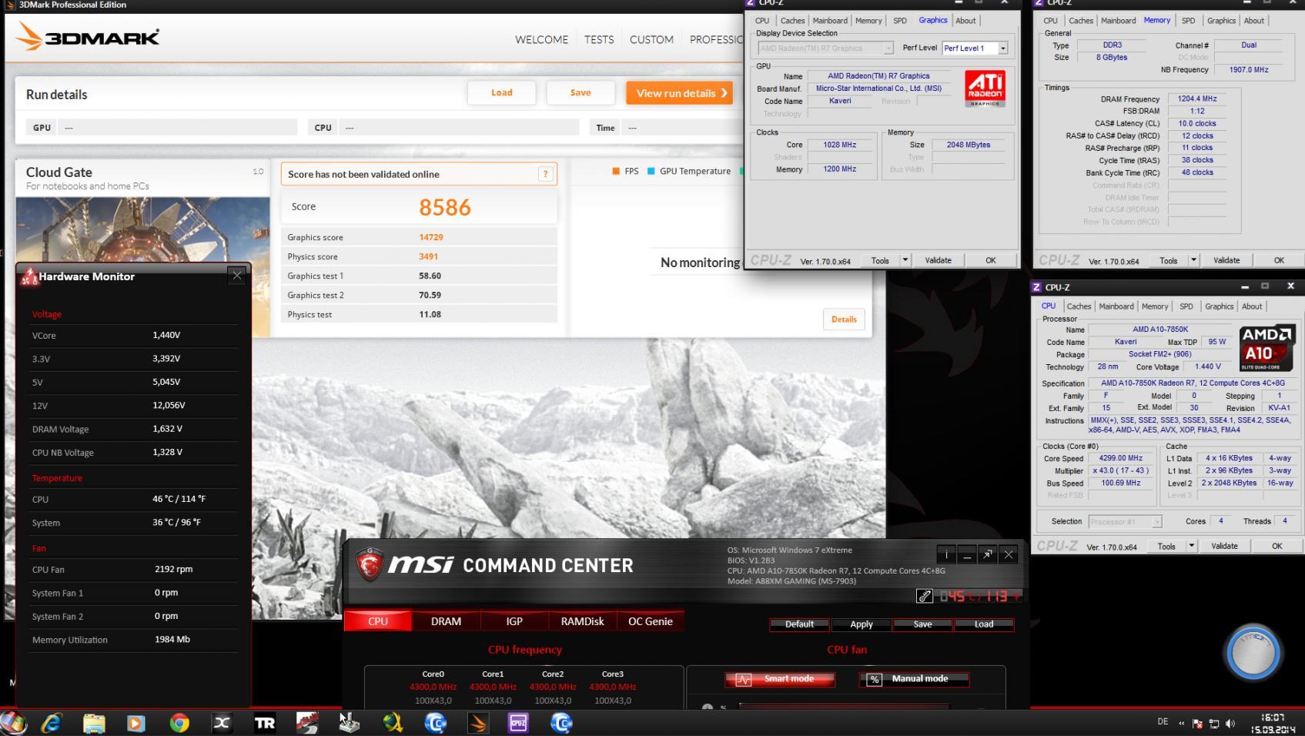
Task: Click the 3DMark logo
Action: pyautogui.click(x=88, y=37)
